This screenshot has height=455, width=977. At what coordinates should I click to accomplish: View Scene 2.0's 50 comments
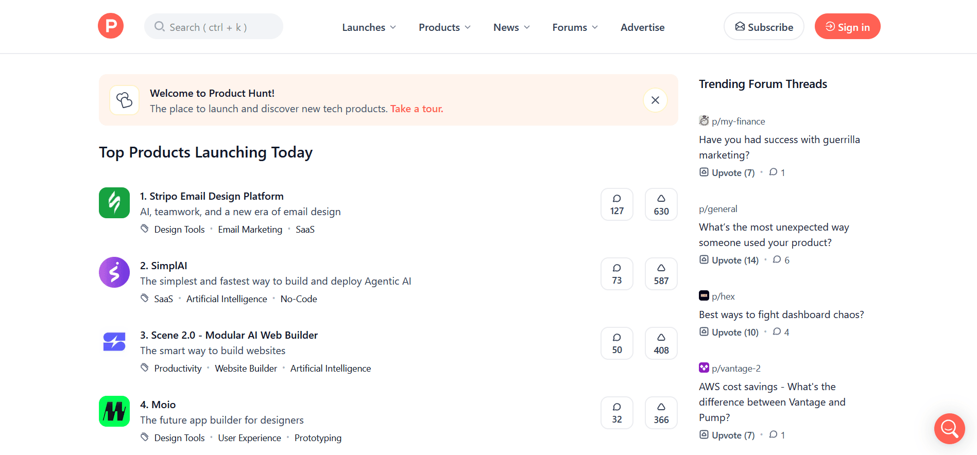[x=617, y=343]
